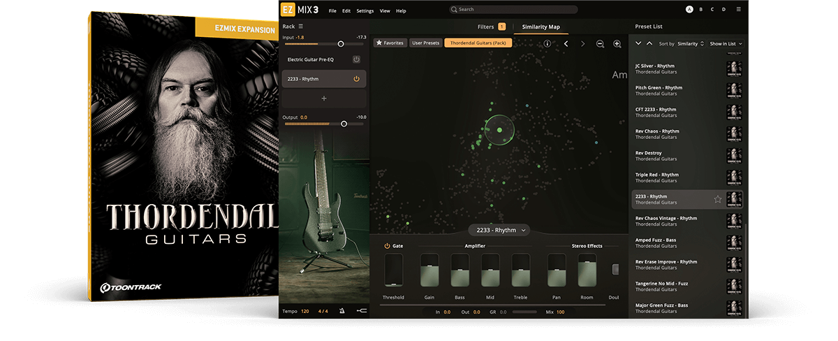
Task: Select the CFT 2233 - Rhythm preset
Action: (688, 113)
